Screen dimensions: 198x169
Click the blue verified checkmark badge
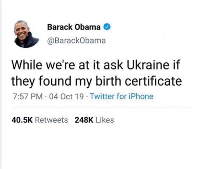coord(107,27)
